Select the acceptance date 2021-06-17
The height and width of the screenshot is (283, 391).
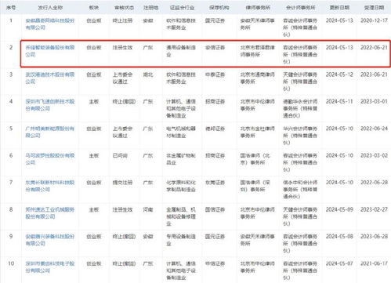[x=374, y=263]
